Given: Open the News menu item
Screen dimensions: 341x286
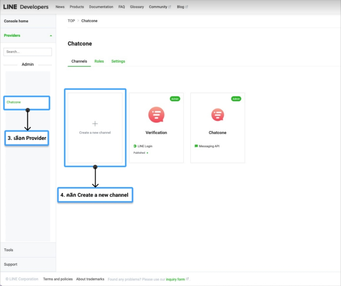Looking at the screenshot, I should 60,7.
